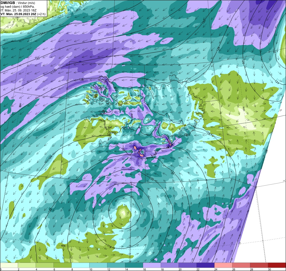The image size is (286, 271).
Task: Click the '132' height contour label
Action: pyautogui.click(x=37, y=59)
